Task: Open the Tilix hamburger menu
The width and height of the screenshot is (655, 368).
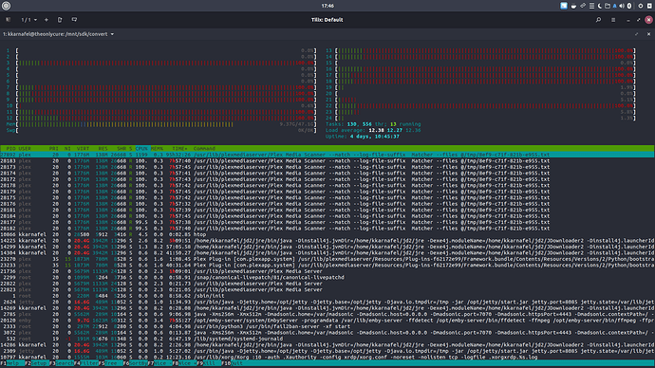Action: point(613,20)
